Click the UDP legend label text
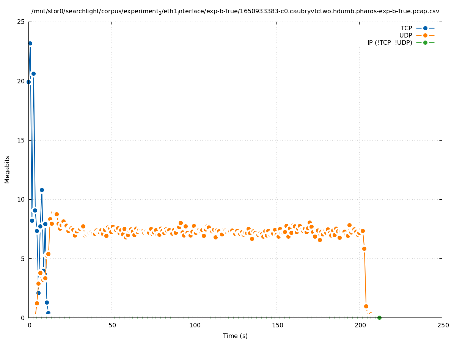Screen dimensions: 454x341 405,35
